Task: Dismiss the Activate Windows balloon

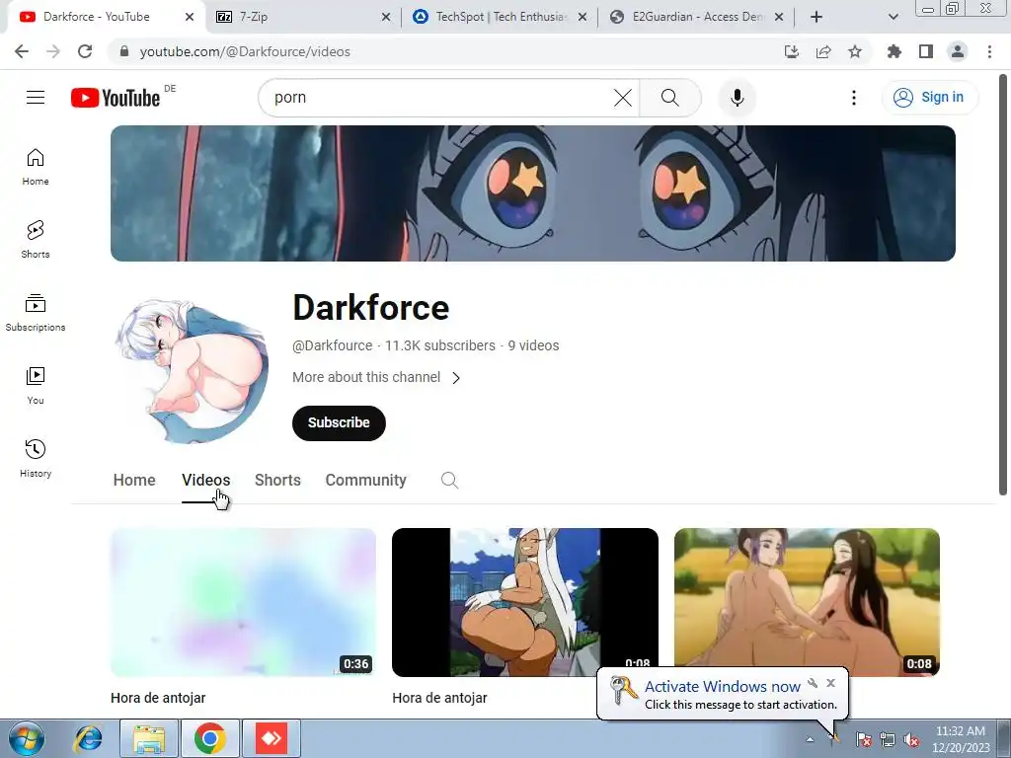Action: tap(830, 683)
